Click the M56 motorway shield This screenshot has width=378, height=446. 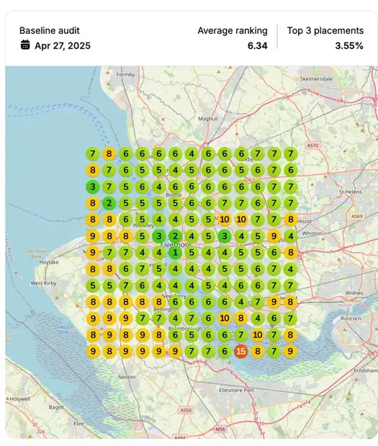220,429
